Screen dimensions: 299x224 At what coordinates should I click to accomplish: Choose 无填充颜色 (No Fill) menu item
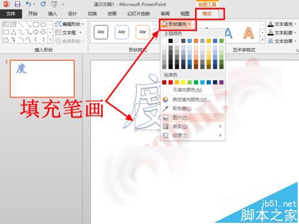click(x=193, y=90)
